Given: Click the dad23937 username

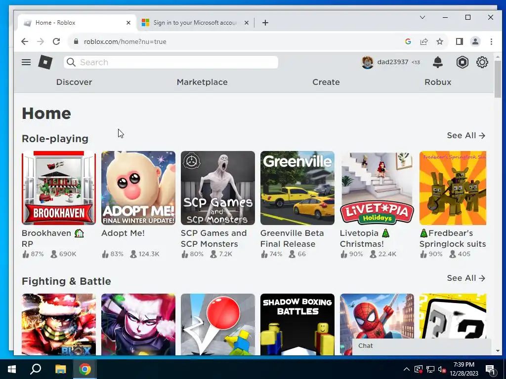Looking at the screenshot, I should click(x=393, y=62).
